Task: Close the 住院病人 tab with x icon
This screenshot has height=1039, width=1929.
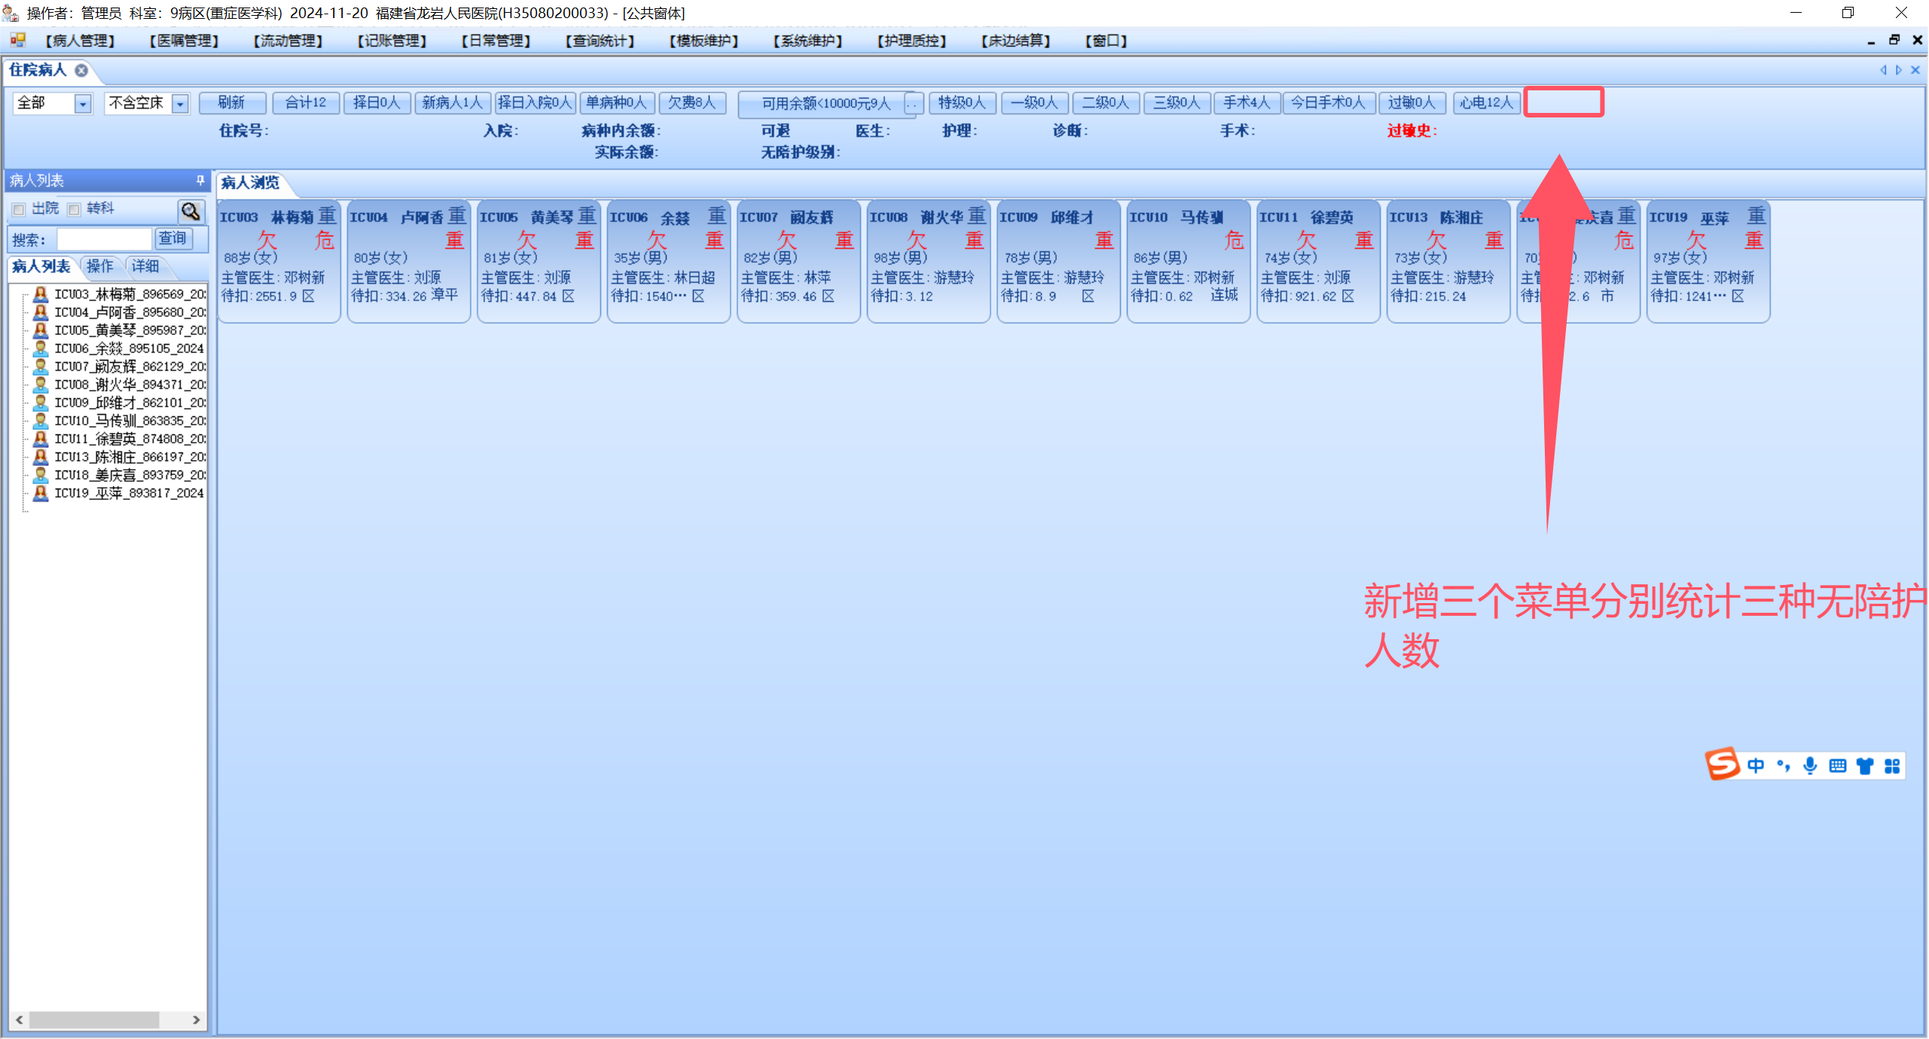Action: [x=81, y=70]
